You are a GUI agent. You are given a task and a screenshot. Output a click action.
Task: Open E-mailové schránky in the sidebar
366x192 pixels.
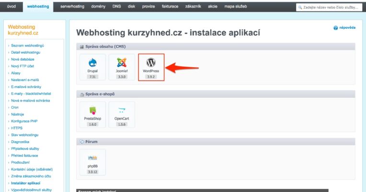click(26, 87)
